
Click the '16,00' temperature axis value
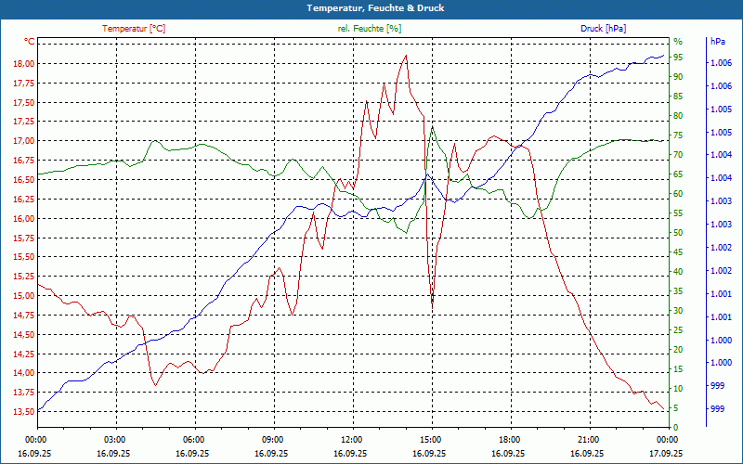25,219
